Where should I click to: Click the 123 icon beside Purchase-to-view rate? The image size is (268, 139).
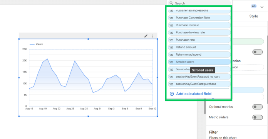coord(171,33)
